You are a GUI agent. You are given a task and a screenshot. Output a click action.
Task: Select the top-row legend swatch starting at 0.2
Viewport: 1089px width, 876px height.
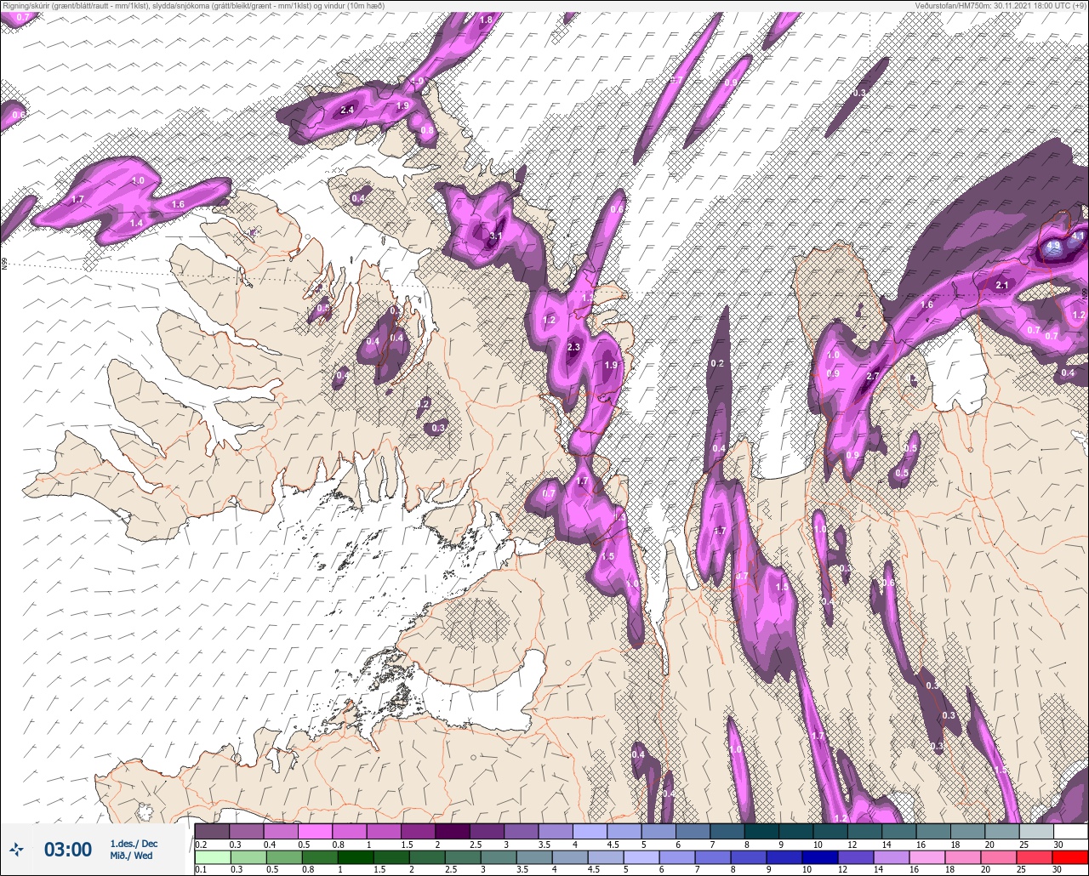tap(212, 831)
